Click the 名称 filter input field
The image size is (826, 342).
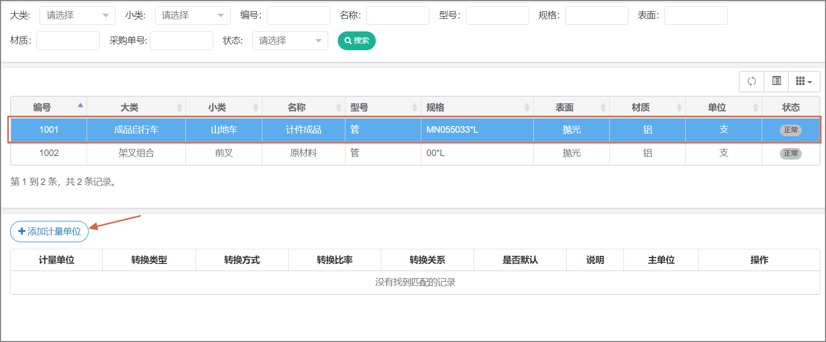(398, 16)
